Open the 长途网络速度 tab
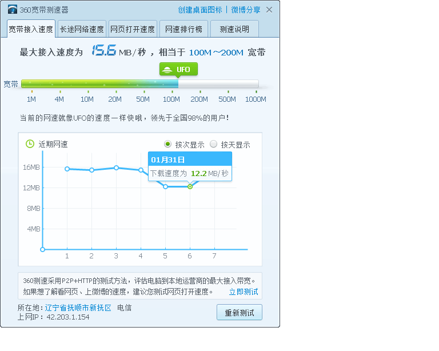The height and width of the screenshot is (351, 439). click(82, 29)
